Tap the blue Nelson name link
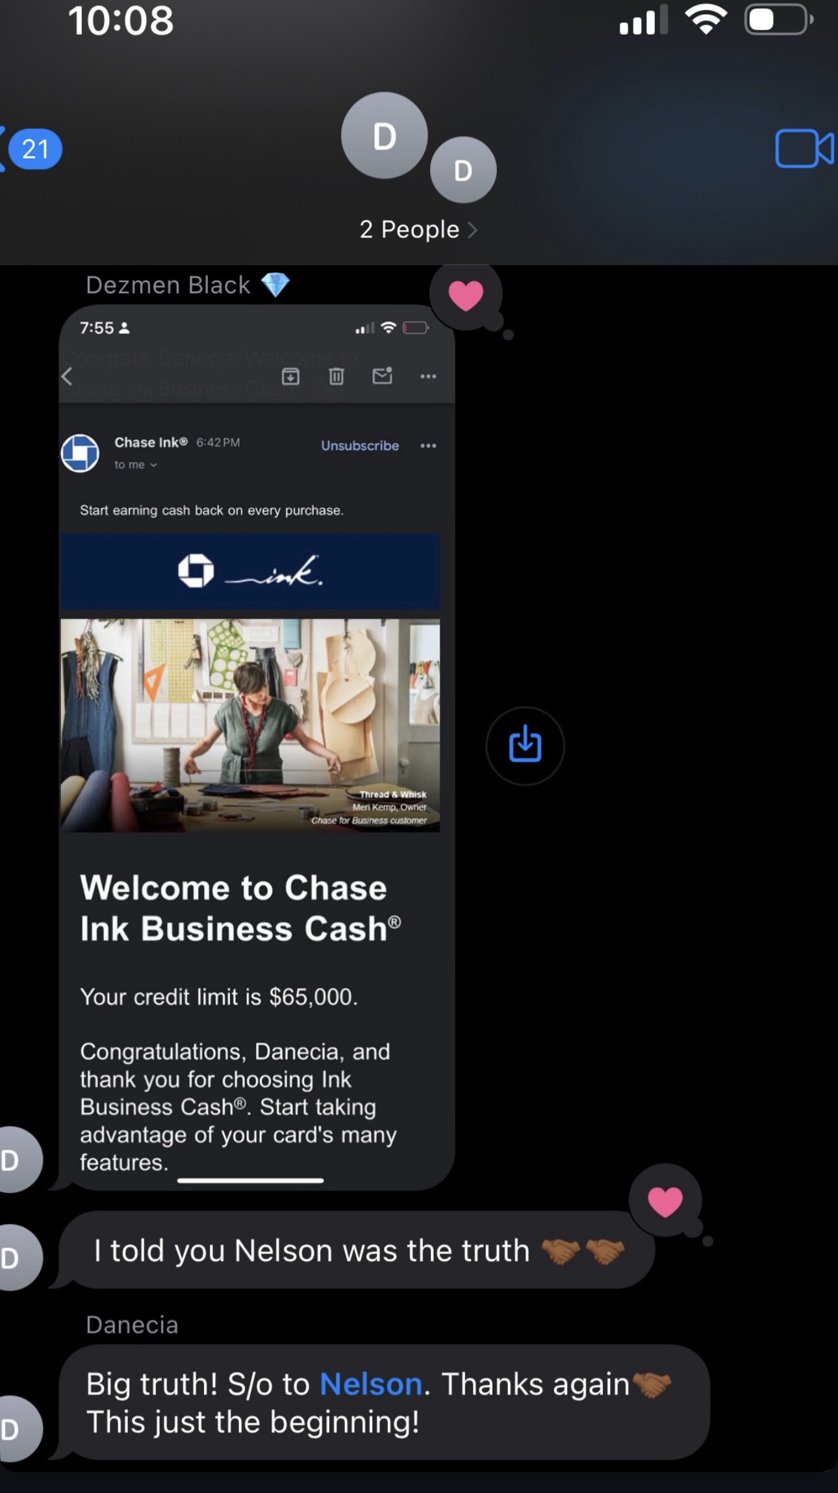This screenshot has width=838, height=1493. [x=371, y=1384]
